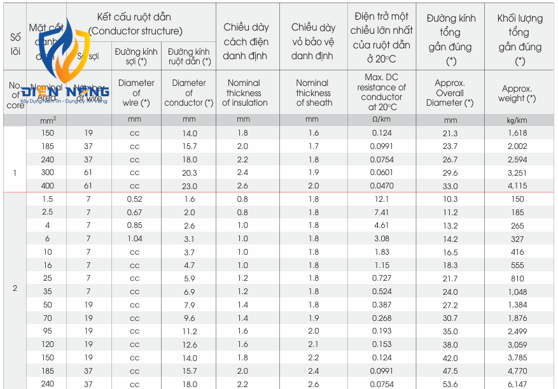The image size is (558, 389).
Task: Click the 'Approx. weight (*)' column header
Action: tap(517, 94)
